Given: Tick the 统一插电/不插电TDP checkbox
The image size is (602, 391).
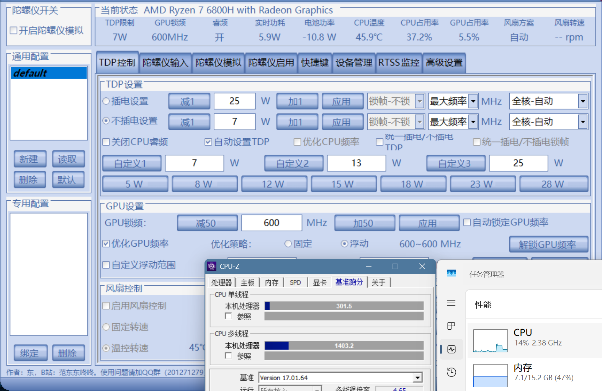Looking at the screenshot, I should click(380, 142).
